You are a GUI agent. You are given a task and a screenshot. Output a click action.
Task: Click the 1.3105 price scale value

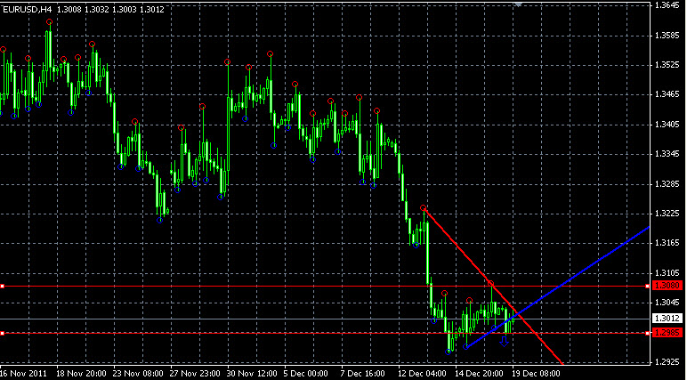(667, 272)
